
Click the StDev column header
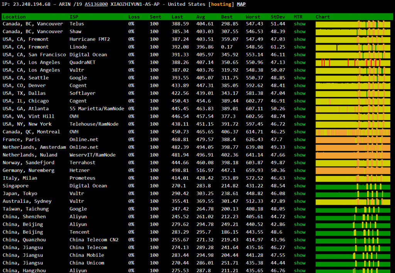point(278,17)
